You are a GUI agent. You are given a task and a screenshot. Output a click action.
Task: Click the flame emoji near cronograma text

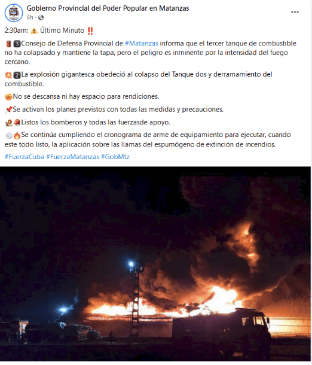(17, 135)
